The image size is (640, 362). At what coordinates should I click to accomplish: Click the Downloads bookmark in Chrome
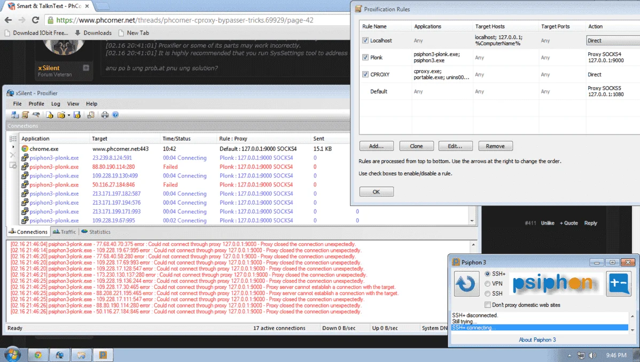[93, 33]
